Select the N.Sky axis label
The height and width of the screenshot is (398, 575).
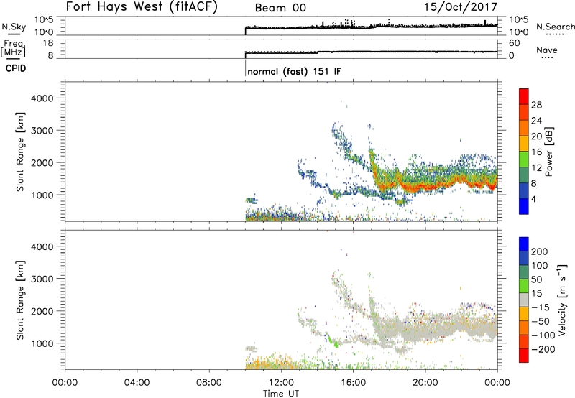point(14,27)
